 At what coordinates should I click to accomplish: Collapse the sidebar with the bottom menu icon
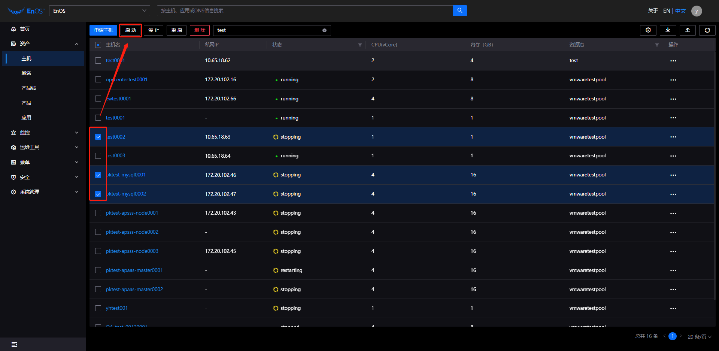pos(14,344)
